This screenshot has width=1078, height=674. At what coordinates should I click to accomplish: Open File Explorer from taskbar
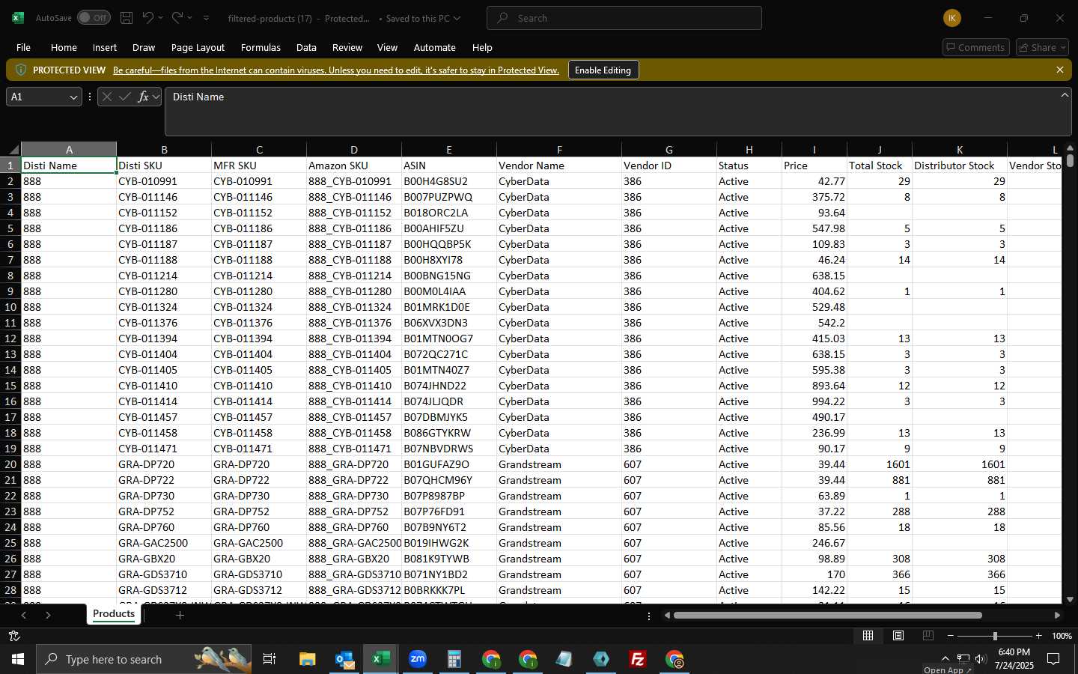[307, 659]
